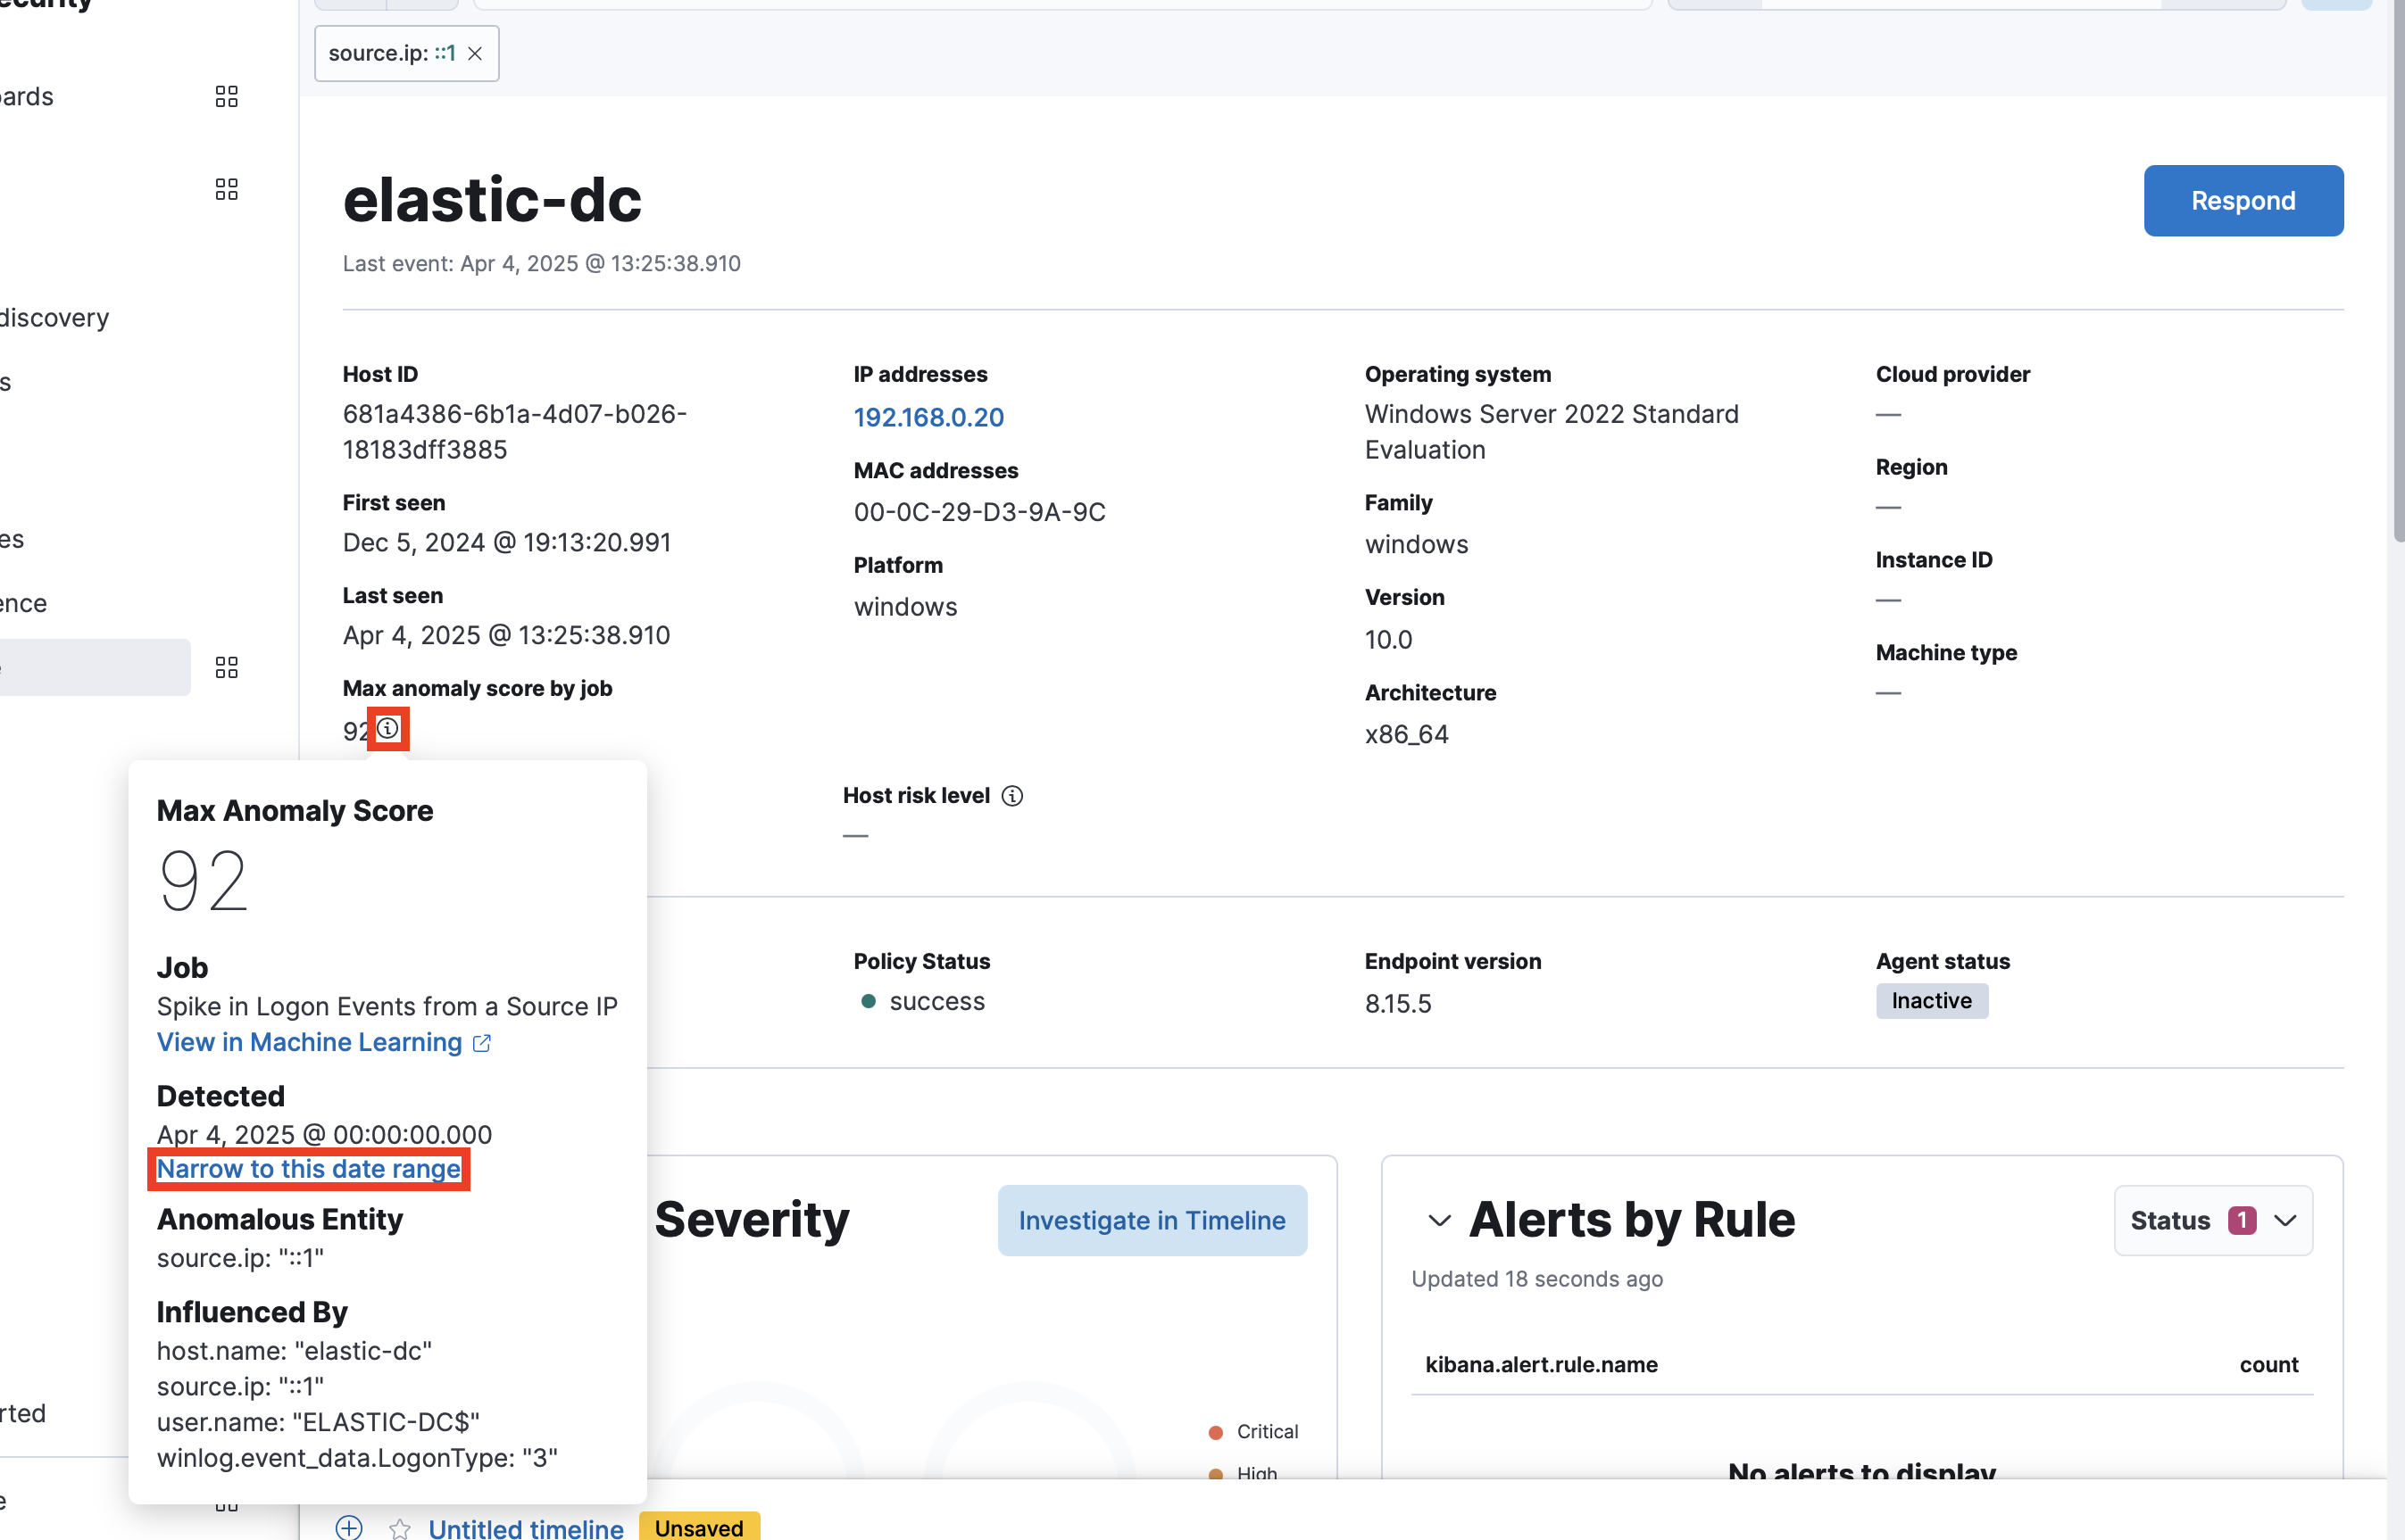Image resolution: width=2405 pixels, height=1540 pixels.
Task: Open grid menu beside selected nav item
Action: tap(226, 668)
